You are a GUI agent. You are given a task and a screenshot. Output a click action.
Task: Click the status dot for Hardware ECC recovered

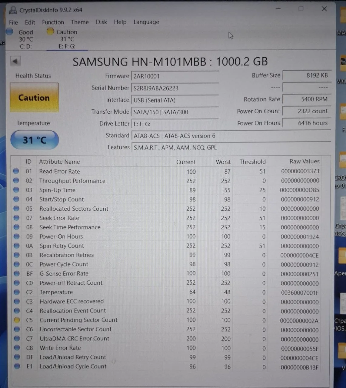[17, 301]
